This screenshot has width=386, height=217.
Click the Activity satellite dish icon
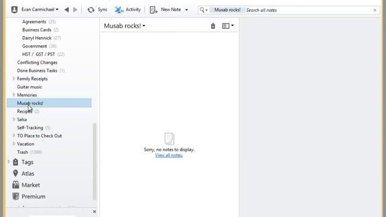119,10
